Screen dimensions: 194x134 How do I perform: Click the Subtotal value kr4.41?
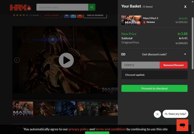[x=183, y=38]
